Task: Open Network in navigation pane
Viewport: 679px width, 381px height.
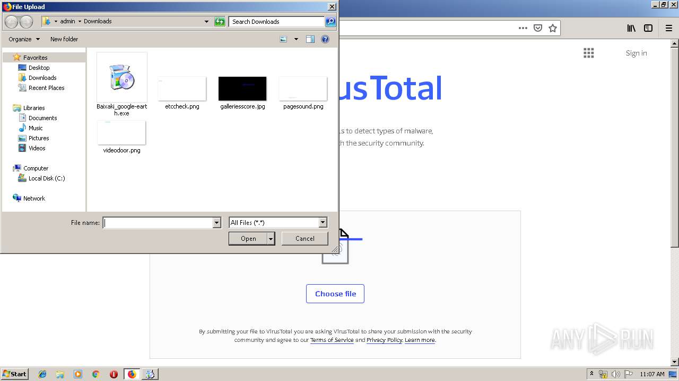Action: 34,198
